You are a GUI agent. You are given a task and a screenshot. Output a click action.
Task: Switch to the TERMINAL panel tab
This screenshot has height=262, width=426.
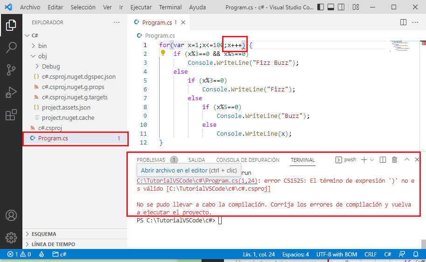click(x=303, y=160)
